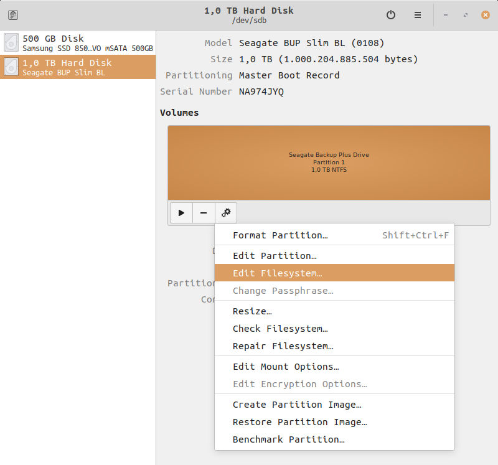
Task: Select Benchmark Partition… entry
Action: pos(334,439)
